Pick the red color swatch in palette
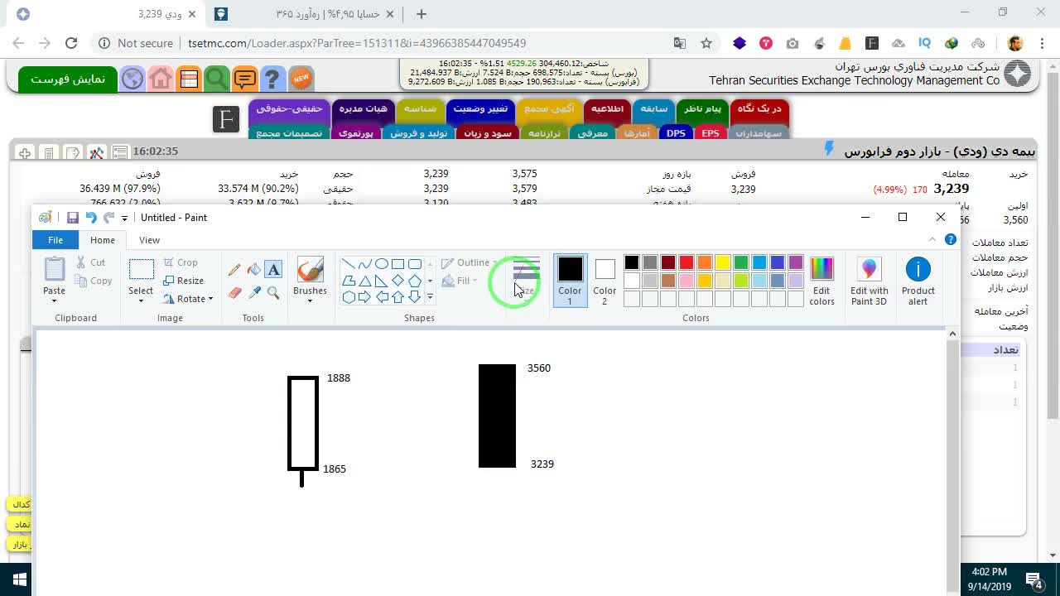 pyautogui.click(x=687, y=262)
